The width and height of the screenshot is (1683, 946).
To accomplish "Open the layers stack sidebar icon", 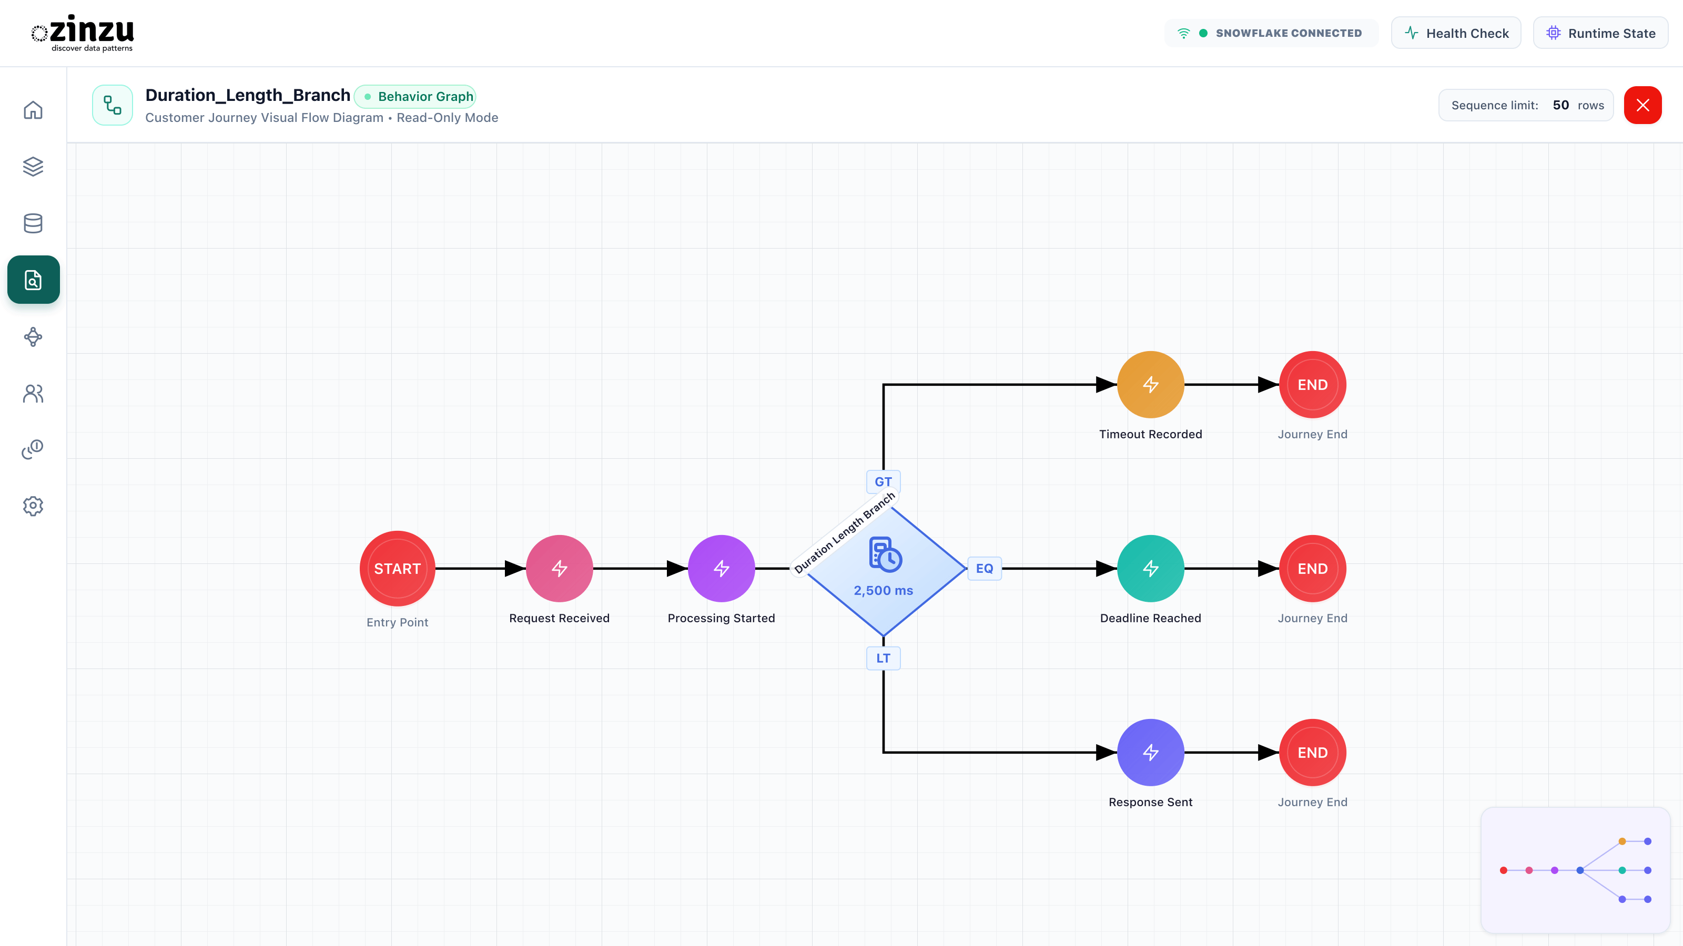I will click(33, 167).
